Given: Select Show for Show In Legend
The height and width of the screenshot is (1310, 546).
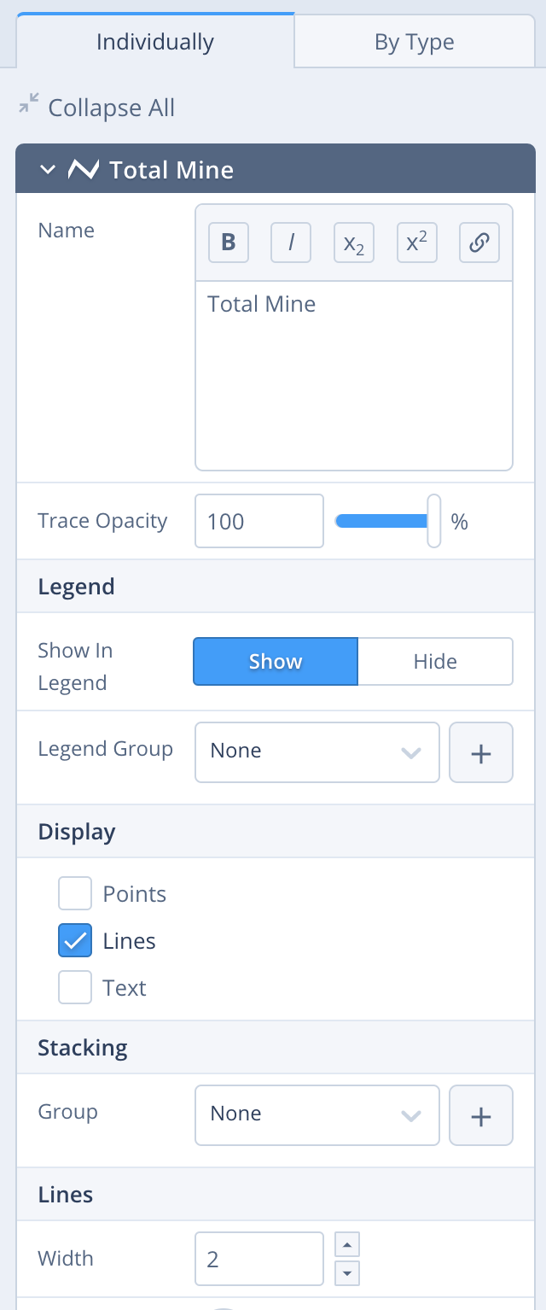Looking at the screenshot, I should [x=276, y=662].
